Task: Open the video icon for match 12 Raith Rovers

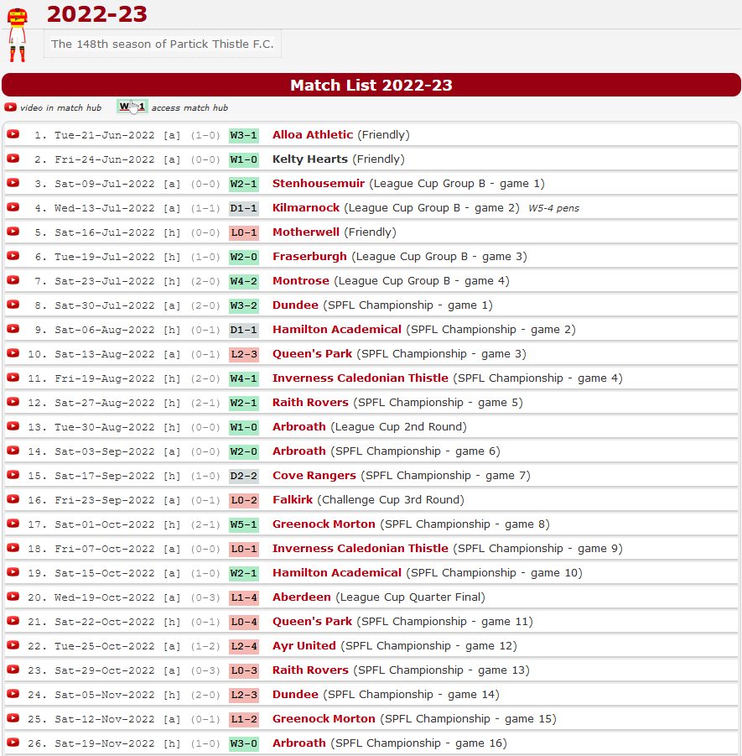Action: [x=13, y=402]
